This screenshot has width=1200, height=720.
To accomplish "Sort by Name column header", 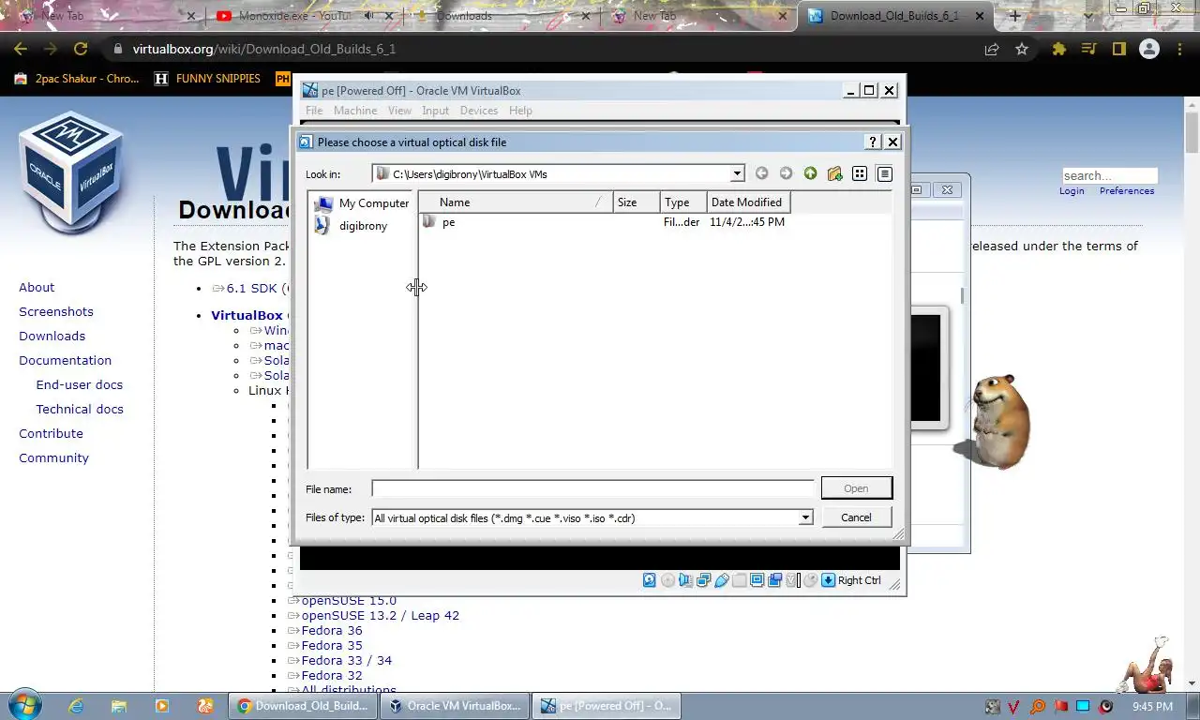I will click(x=517, y=202).
